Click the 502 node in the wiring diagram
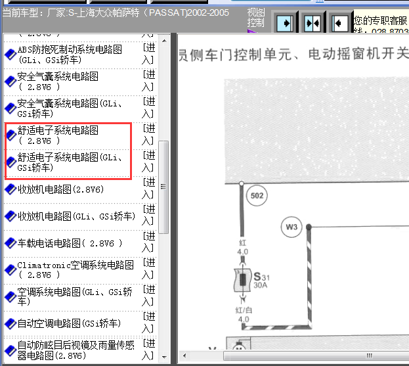Image resolution: width=409 pixels, height=366 pixels. (x=257, y=196)
